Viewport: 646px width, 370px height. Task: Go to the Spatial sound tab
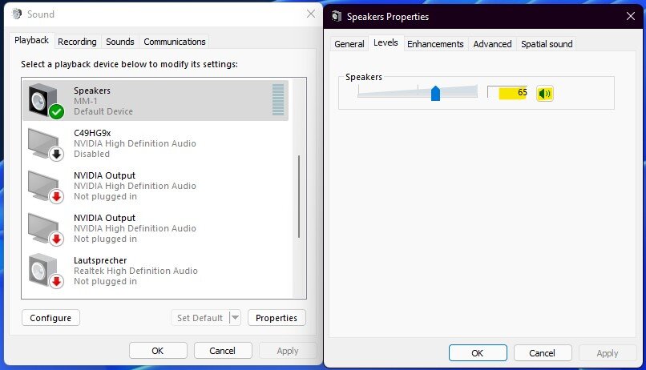[x=547, y=44]
